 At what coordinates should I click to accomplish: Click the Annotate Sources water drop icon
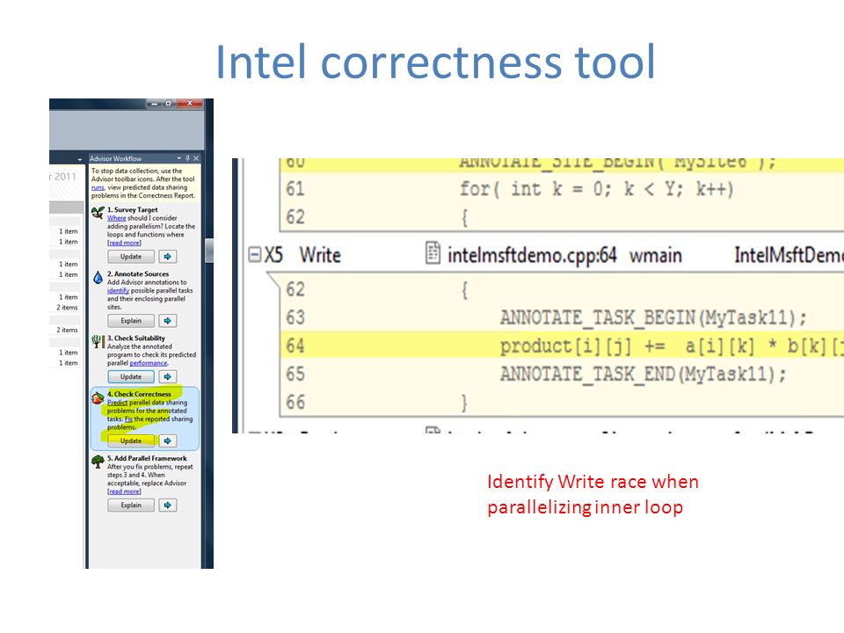98,277
